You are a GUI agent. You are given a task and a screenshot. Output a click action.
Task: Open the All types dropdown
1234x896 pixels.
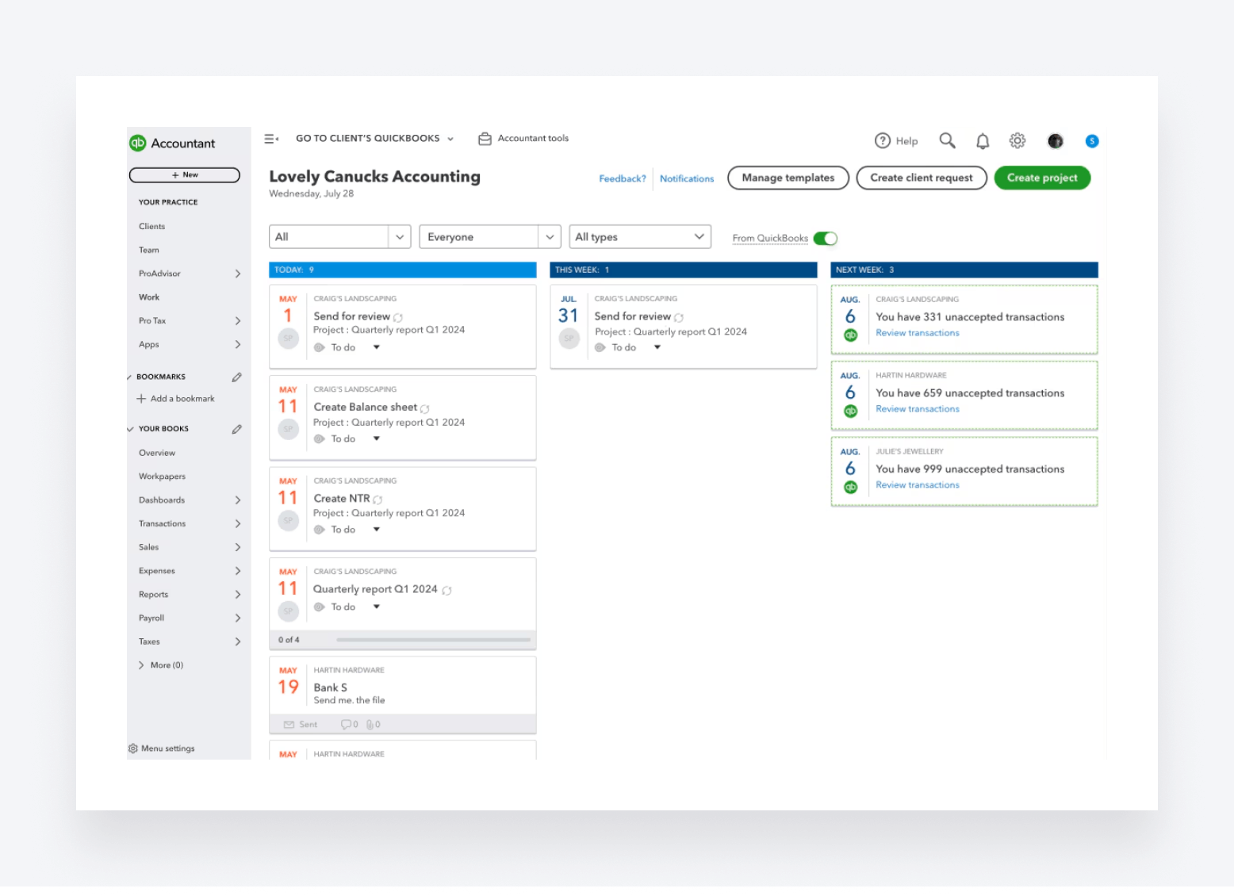[x=640, y=237]
